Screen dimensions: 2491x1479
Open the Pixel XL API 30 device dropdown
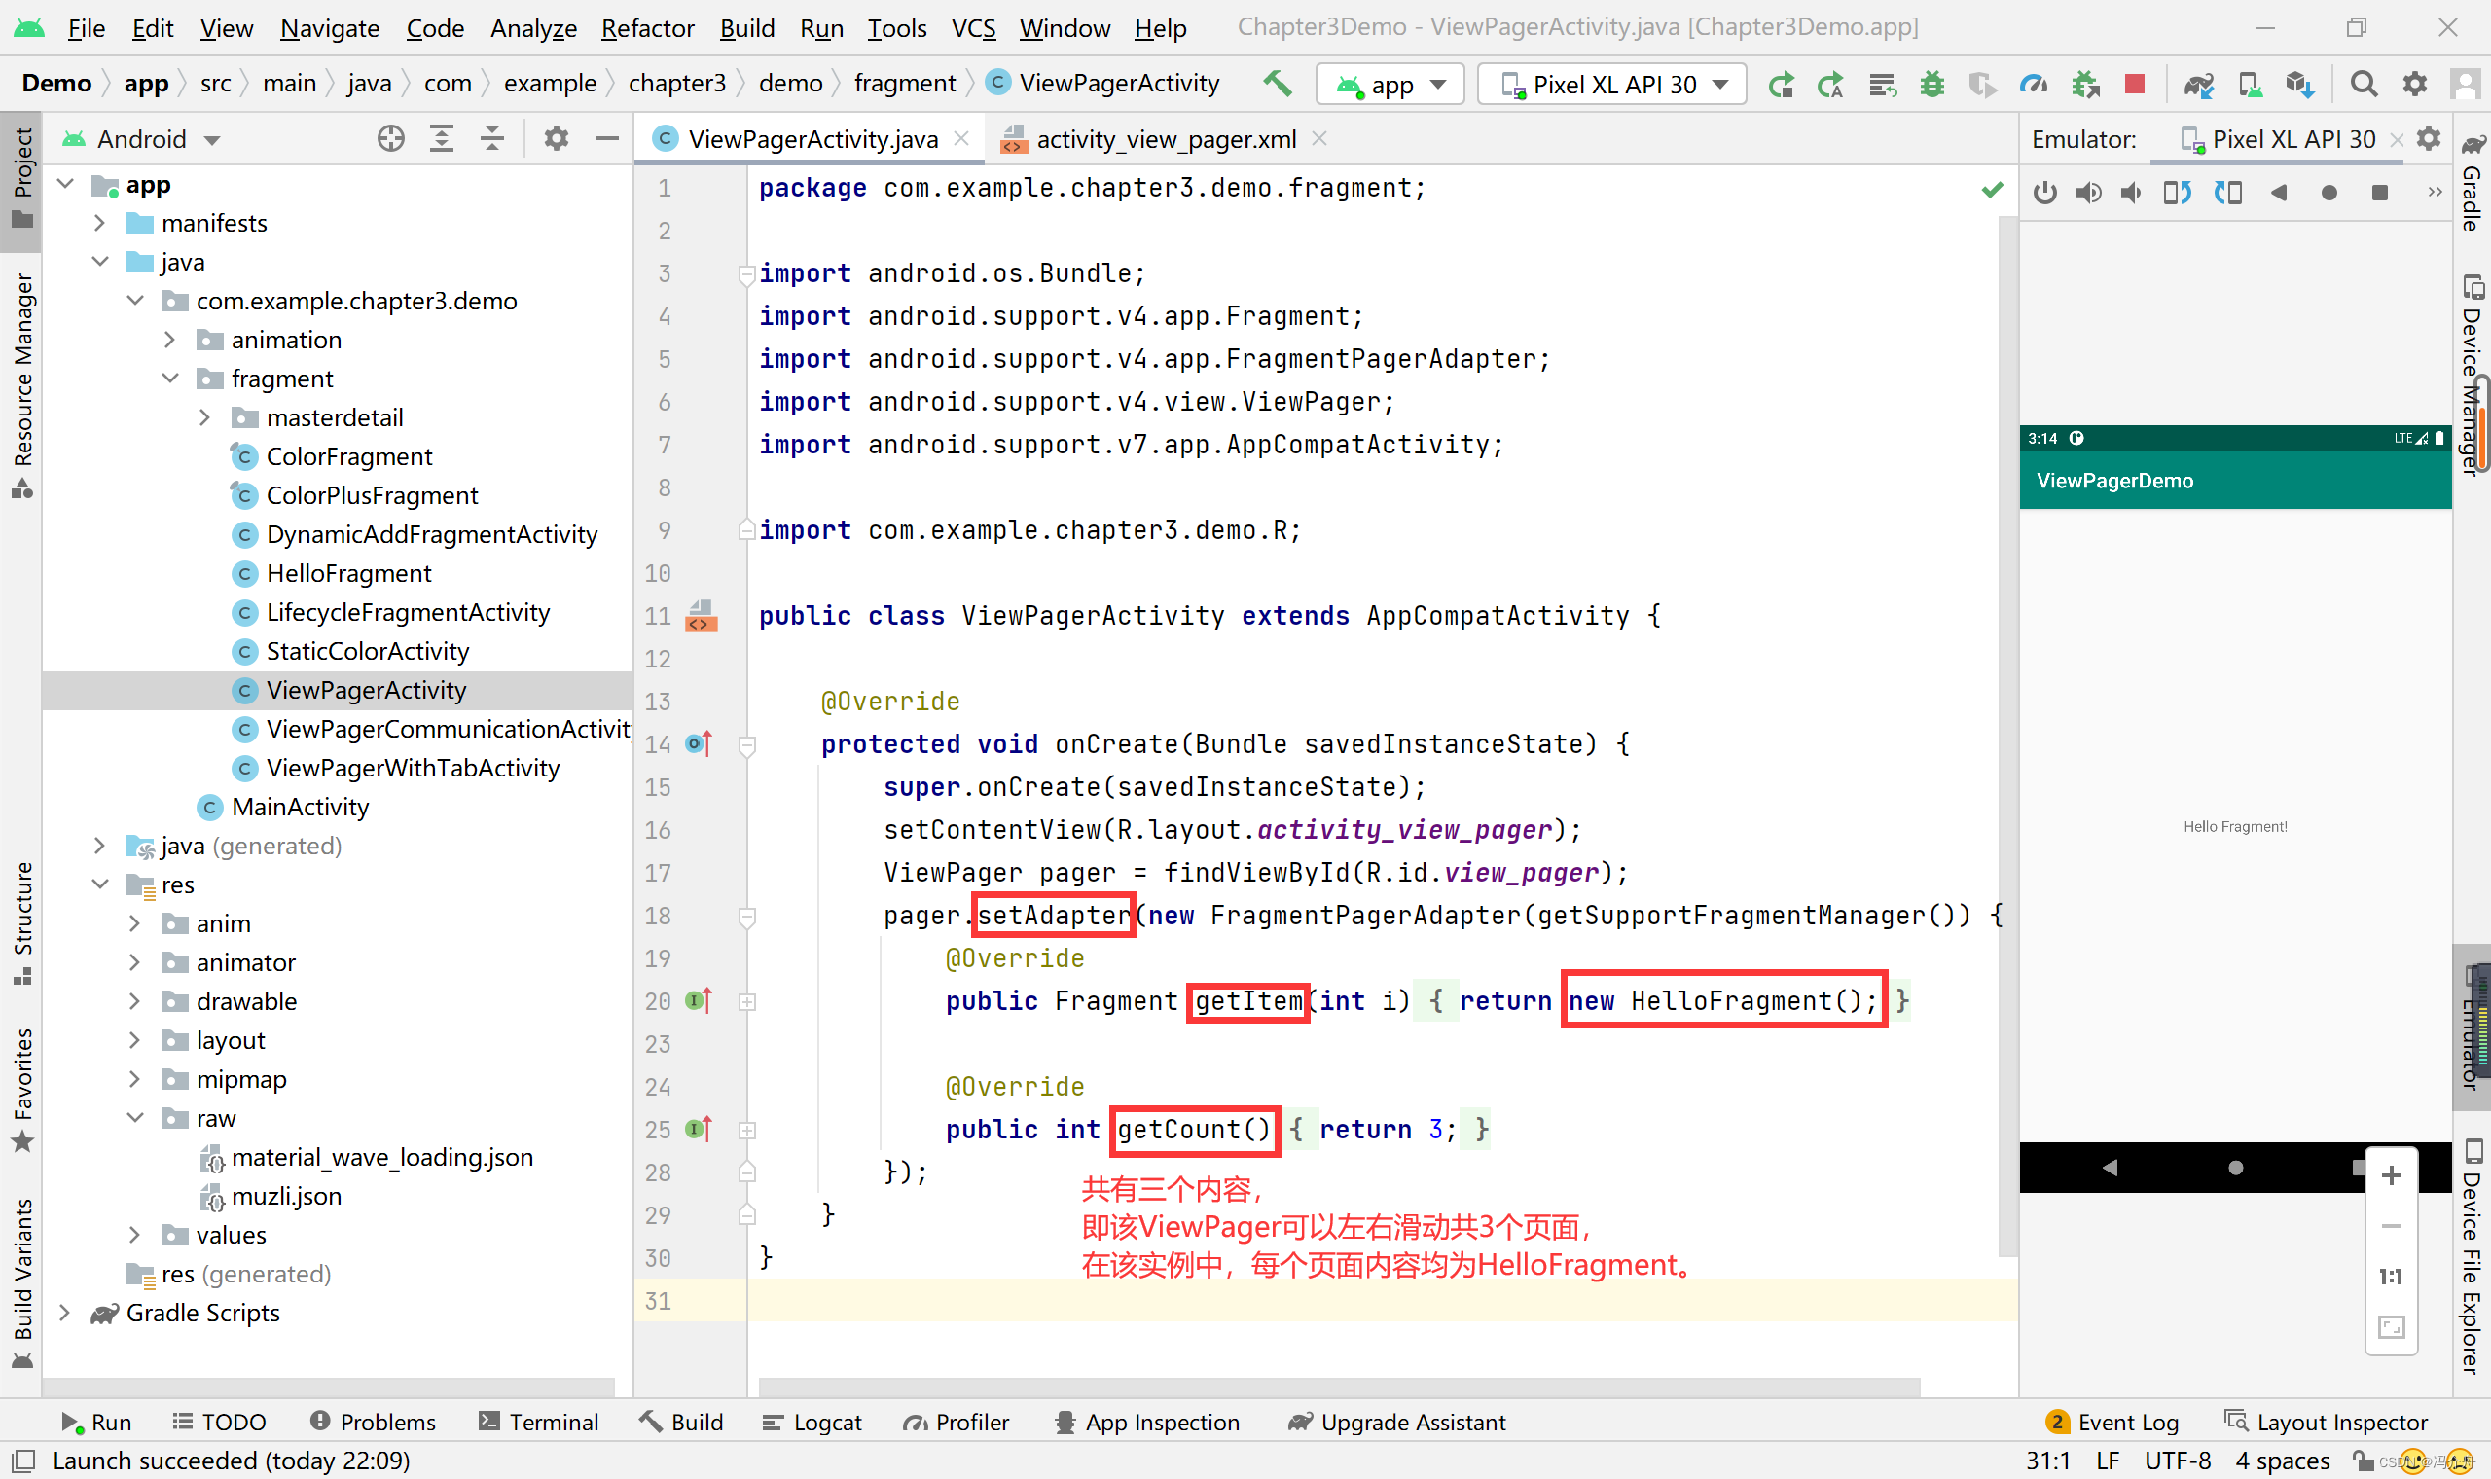click(x=1611, y=84)
